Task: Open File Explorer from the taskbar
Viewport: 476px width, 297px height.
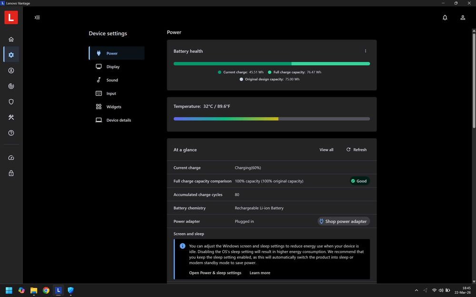Action: (x=34, y=290)
